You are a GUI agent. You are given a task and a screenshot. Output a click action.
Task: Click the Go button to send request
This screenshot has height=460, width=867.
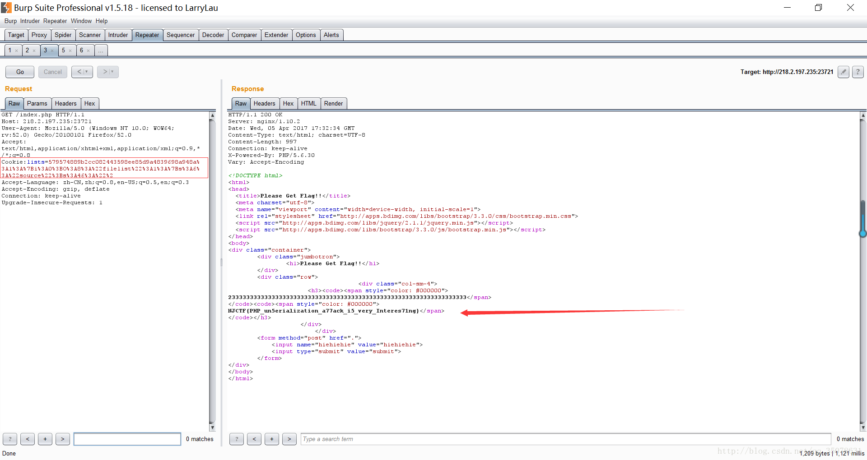point(20,72)
